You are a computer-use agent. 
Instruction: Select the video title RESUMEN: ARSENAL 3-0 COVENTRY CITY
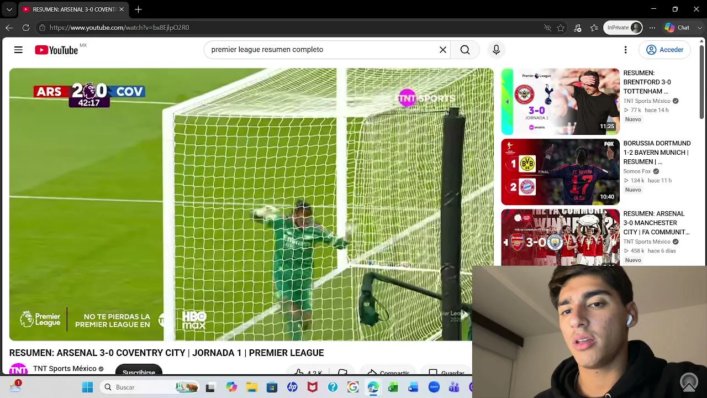tap(166, 353)
